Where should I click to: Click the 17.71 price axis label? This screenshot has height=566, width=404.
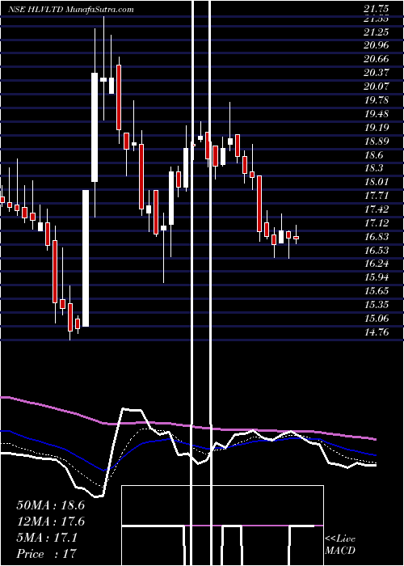(x=376, y=196)
